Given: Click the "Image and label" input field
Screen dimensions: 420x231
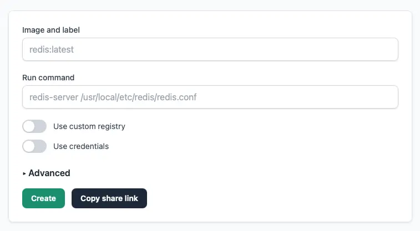Looking at the screenshot, I should click(210, 49).
